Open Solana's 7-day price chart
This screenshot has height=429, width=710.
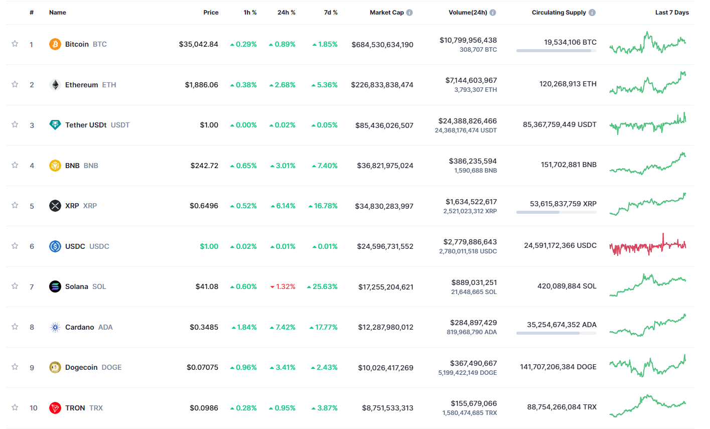[x=648, y=285]
